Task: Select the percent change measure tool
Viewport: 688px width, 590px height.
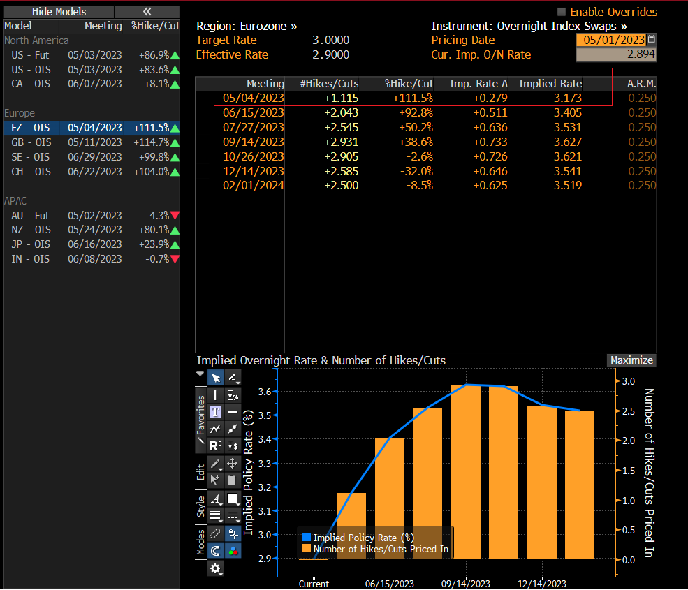Action: click(233, 395)
